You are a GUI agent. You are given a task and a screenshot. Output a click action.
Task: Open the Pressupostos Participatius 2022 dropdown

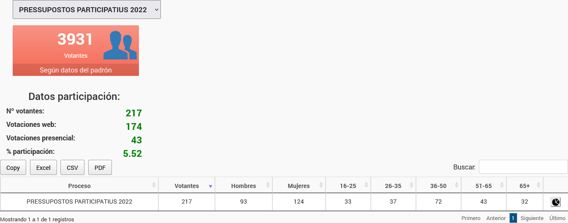[87, 10]
